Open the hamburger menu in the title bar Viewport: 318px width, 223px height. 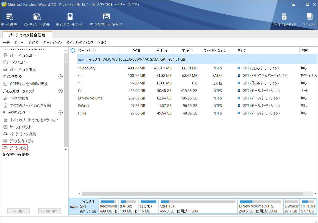pyautogui.click(x=293, y=4)
